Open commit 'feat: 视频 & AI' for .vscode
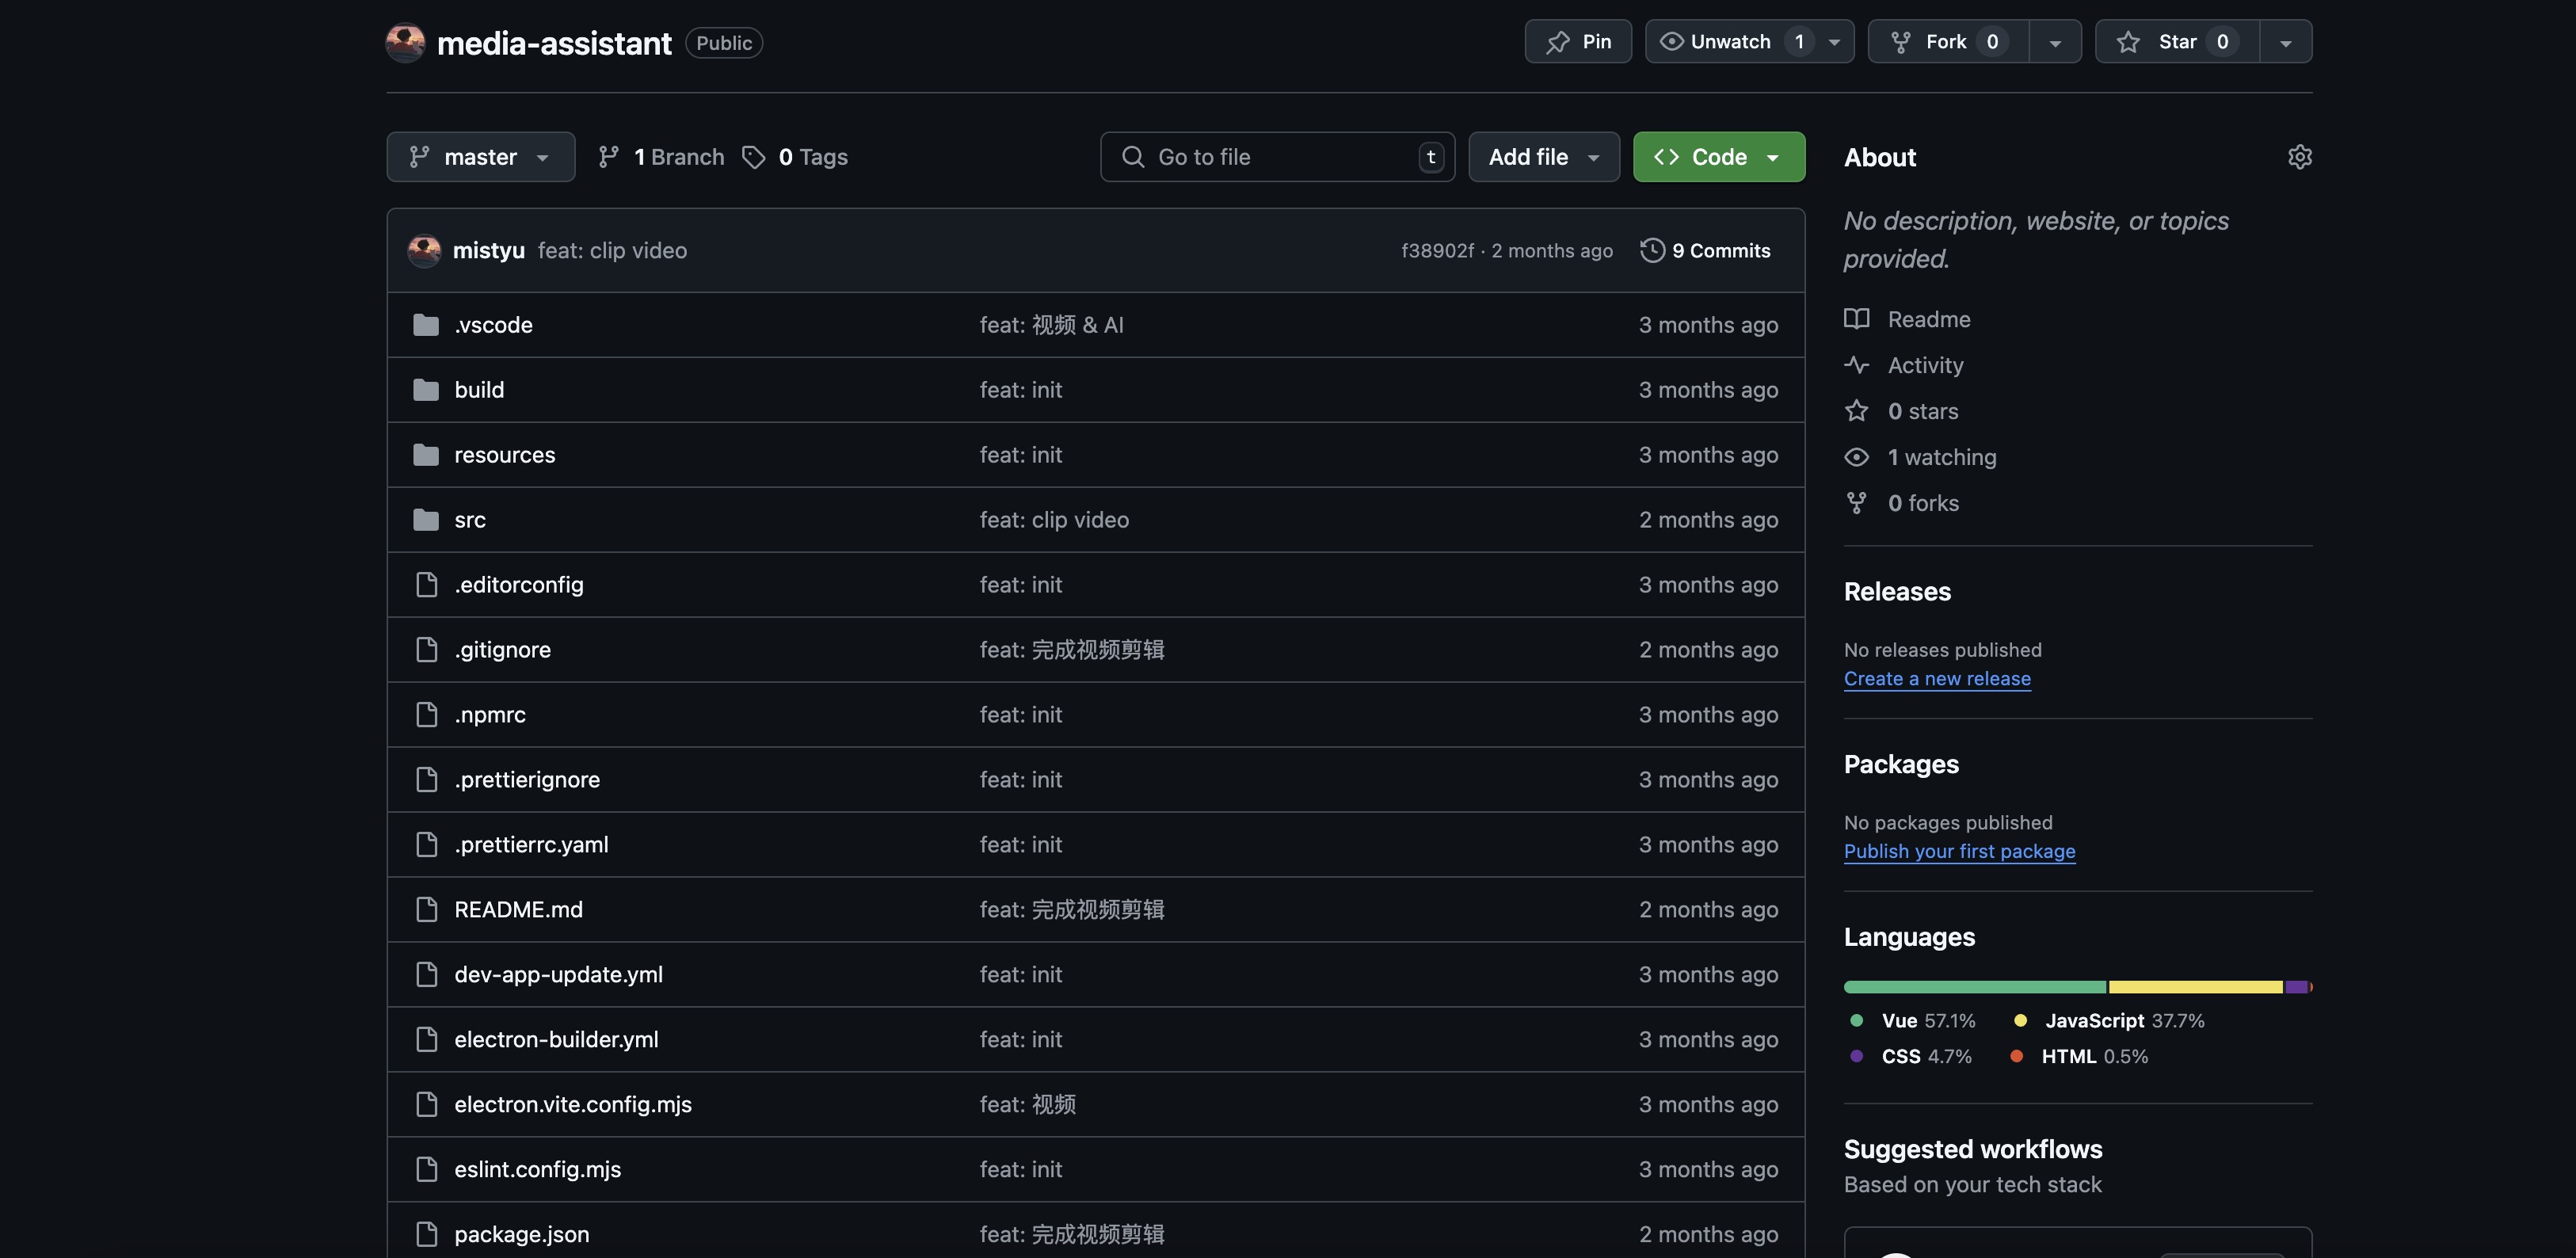The height and width of the screenshot is (1258, 2576). click(x=1051, y=325)
